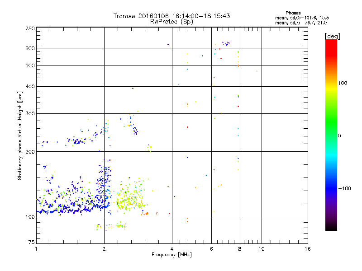This screenshot has width=362, height=271.
Task: Click the y-axis '200' tick label
Action: 30,152
